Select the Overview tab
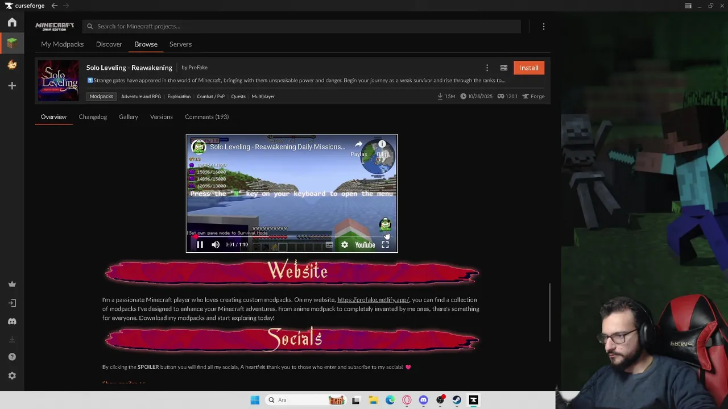 pos(53,117)
